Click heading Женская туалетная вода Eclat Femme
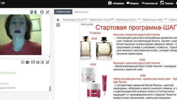Image resolution: width=177 pixels, height=100 pixels. pos(136,34)
